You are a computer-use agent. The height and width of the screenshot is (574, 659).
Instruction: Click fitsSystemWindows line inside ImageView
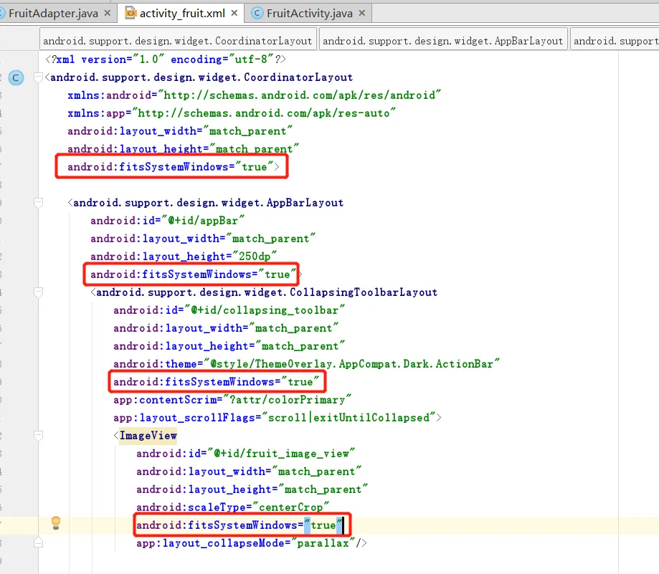(239, 525)
